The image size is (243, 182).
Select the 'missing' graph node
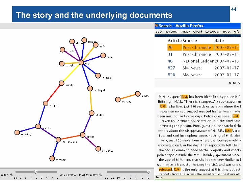point(17,132)
